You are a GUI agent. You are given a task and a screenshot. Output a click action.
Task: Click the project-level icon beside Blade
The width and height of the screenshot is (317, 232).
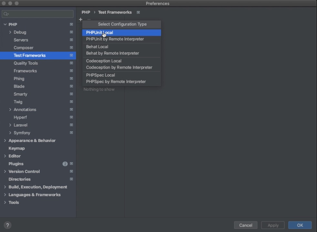(x=71, y=86)
